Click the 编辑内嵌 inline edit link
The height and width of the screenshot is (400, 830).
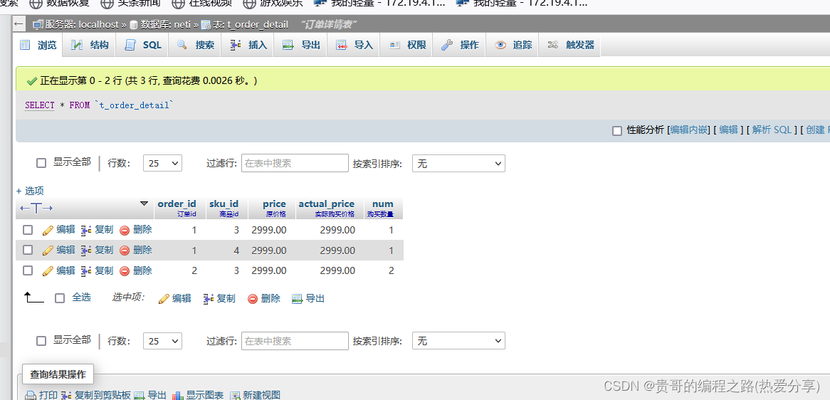[688, 130]
